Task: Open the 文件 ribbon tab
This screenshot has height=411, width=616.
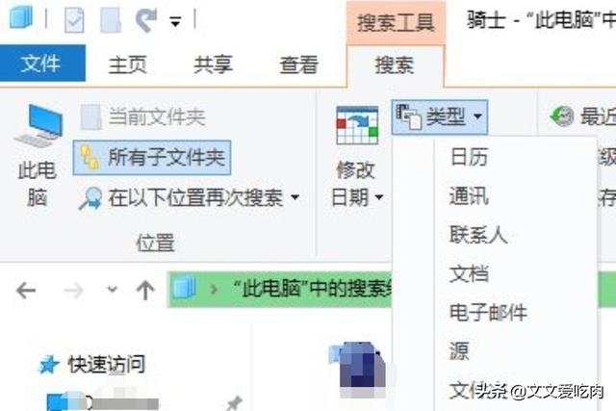Action: (x=42, y=64)
